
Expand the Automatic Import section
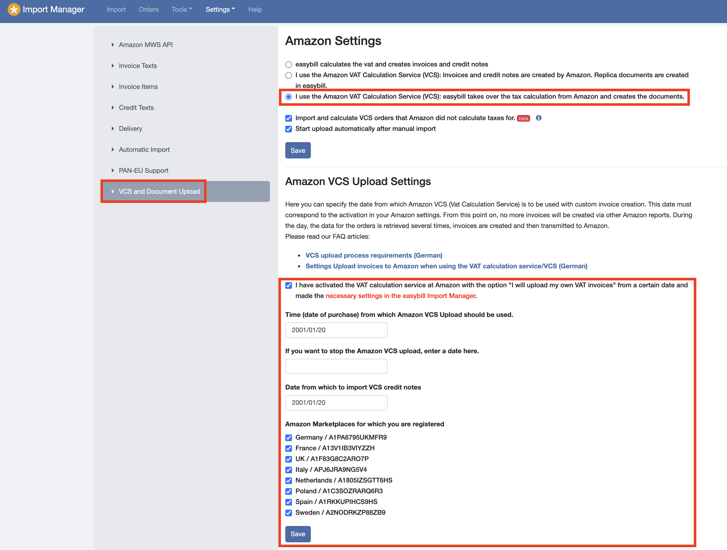pyautogui.click(x=144, y=150)
